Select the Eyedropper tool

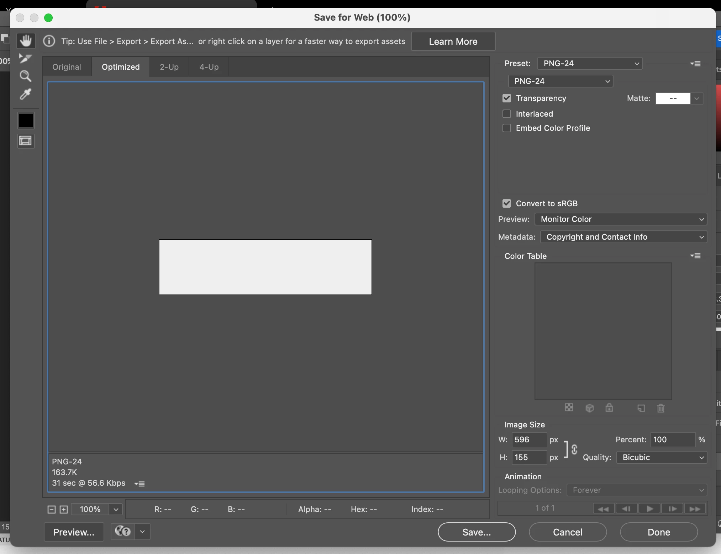25,94
